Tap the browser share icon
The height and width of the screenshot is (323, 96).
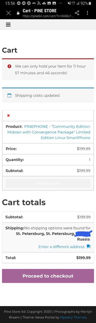(77, 13)
